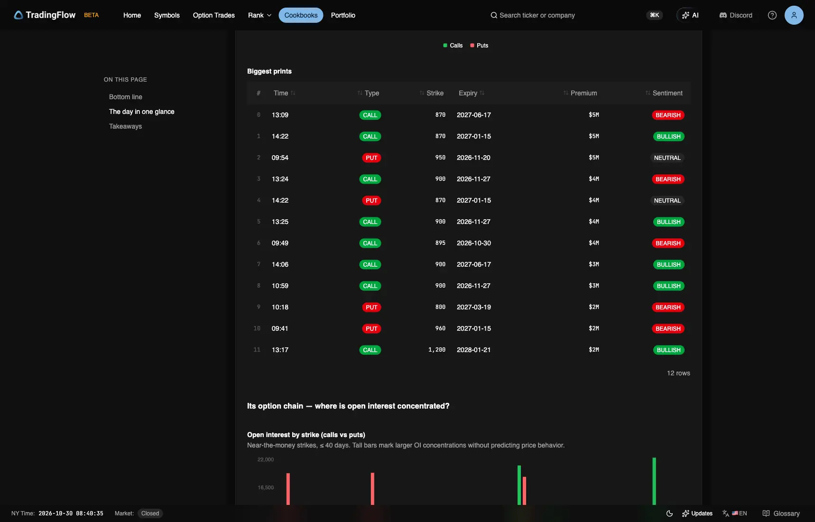Click the ⌘K shortcut badge

(655, 15)
